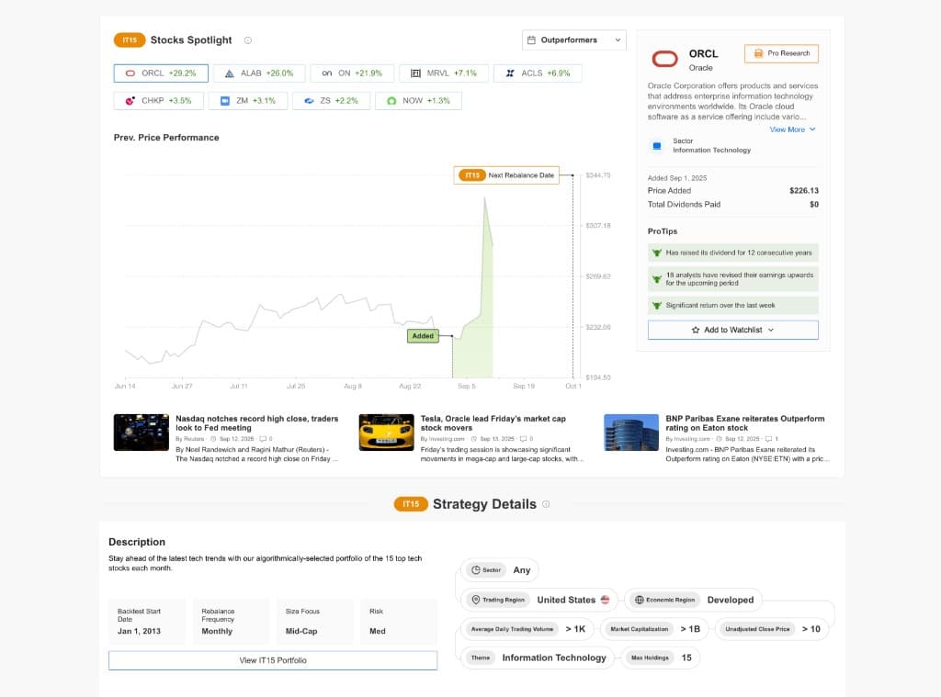Open Nasdaq notches record high close article
941x697 pixels.
point(257,423)
